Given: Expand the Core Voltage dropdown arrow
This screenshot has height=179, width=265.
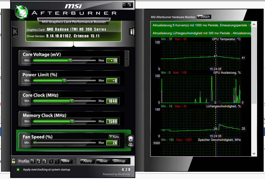Looking at the screenshot, I should tap(126, 59).
